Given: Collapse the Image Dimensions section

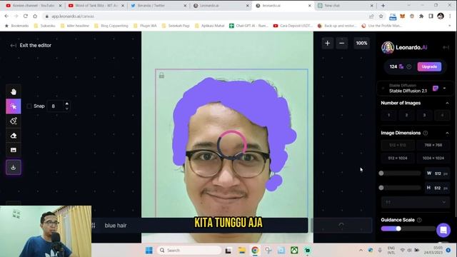Looking at the screenshot, I should [x=447, y=133].
